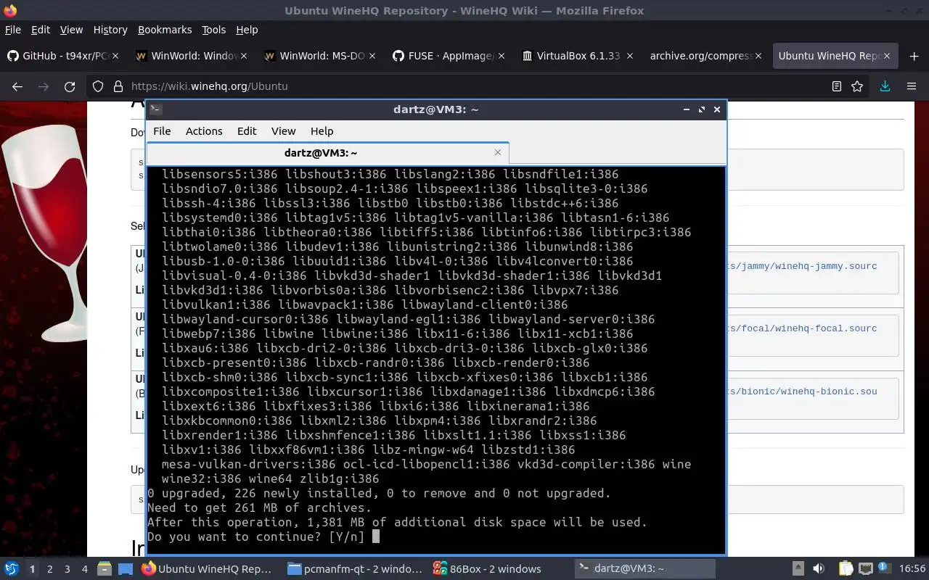The image size is (929, 580).
Task: Switch to virtual desktop 2
Action: pyautogui.click(x=49, y=569)
